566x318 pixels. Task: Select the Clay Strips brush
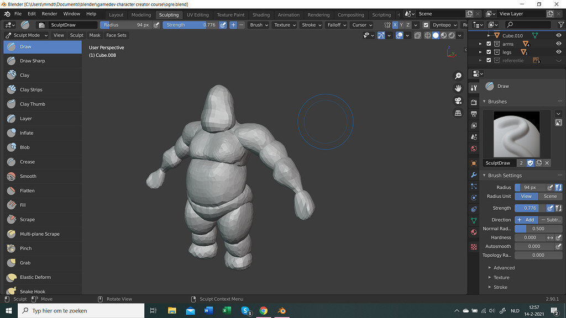point(31,89)
